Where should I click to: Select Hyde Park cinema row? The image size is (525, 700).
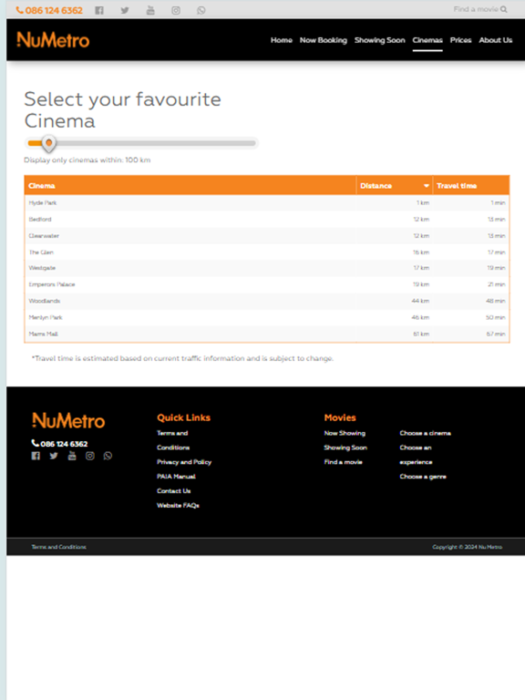click(x=266, y=202)
